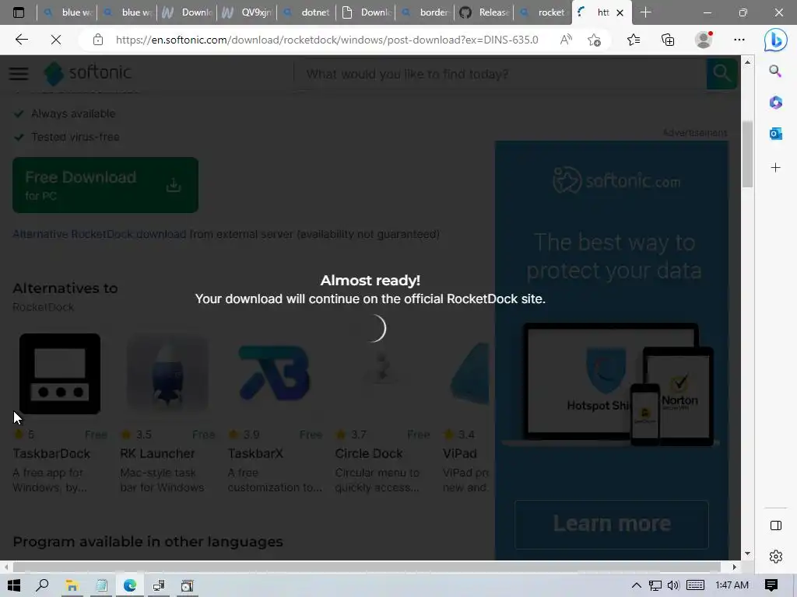Stop loading the page

point(56,40)
